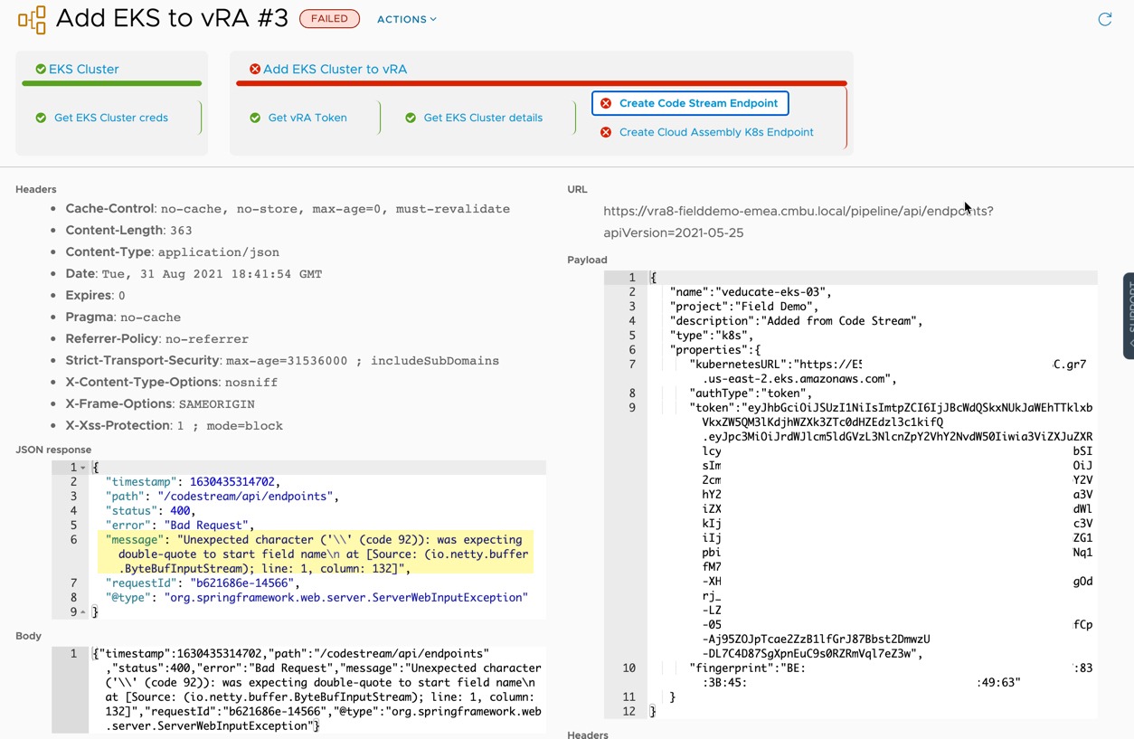Click the X-Frame-Options SAMEORIGIN header
The height and width of the screenshot is (739, 1134).
tap(160, 404)
